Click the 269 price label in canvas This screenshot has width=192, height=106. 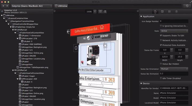(111, 93)
